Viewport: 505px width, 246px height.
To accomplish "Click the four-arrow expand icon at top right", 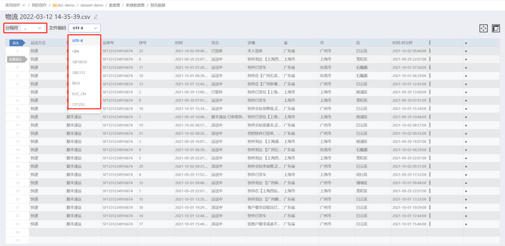I will (483, 29).
